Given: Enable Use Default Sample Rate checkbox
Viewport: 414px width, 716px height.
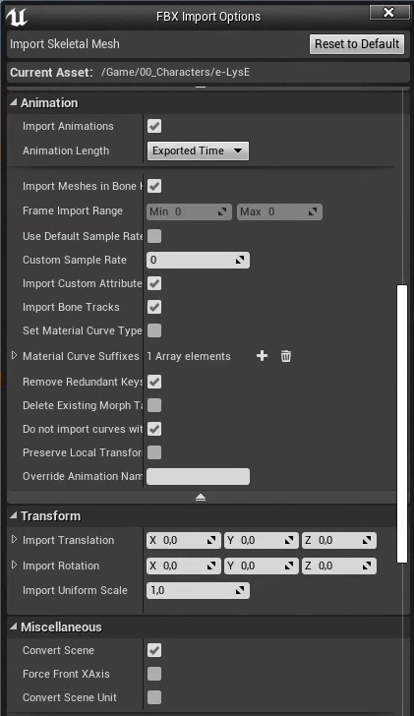Looking at the screenshot, I should (154, 236).
